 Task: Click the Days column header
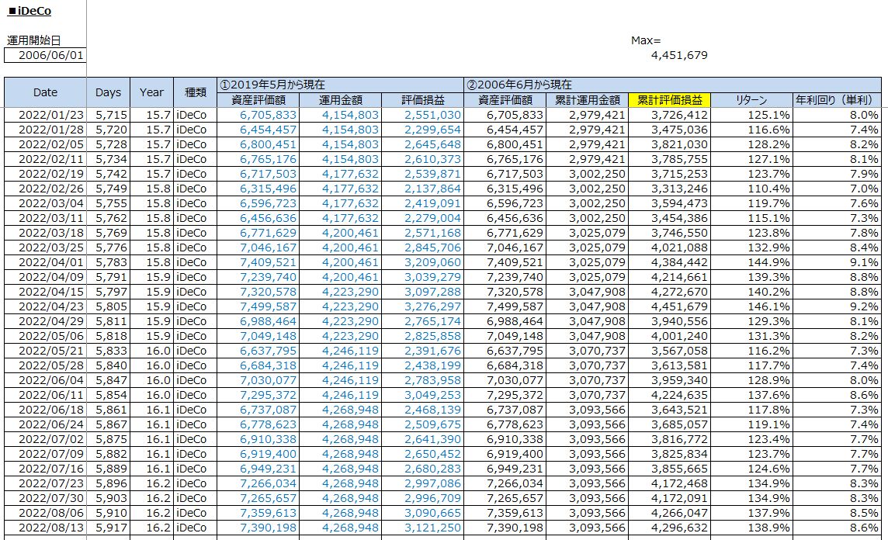108,92
